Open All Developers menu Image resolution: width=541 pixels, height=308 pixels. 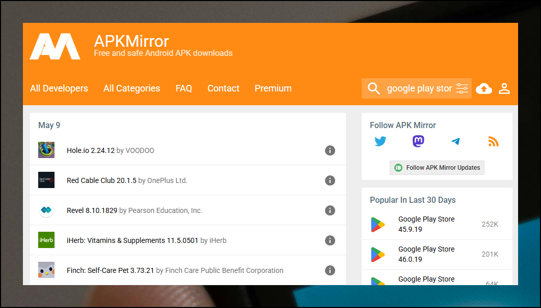[x=59, y=88]
